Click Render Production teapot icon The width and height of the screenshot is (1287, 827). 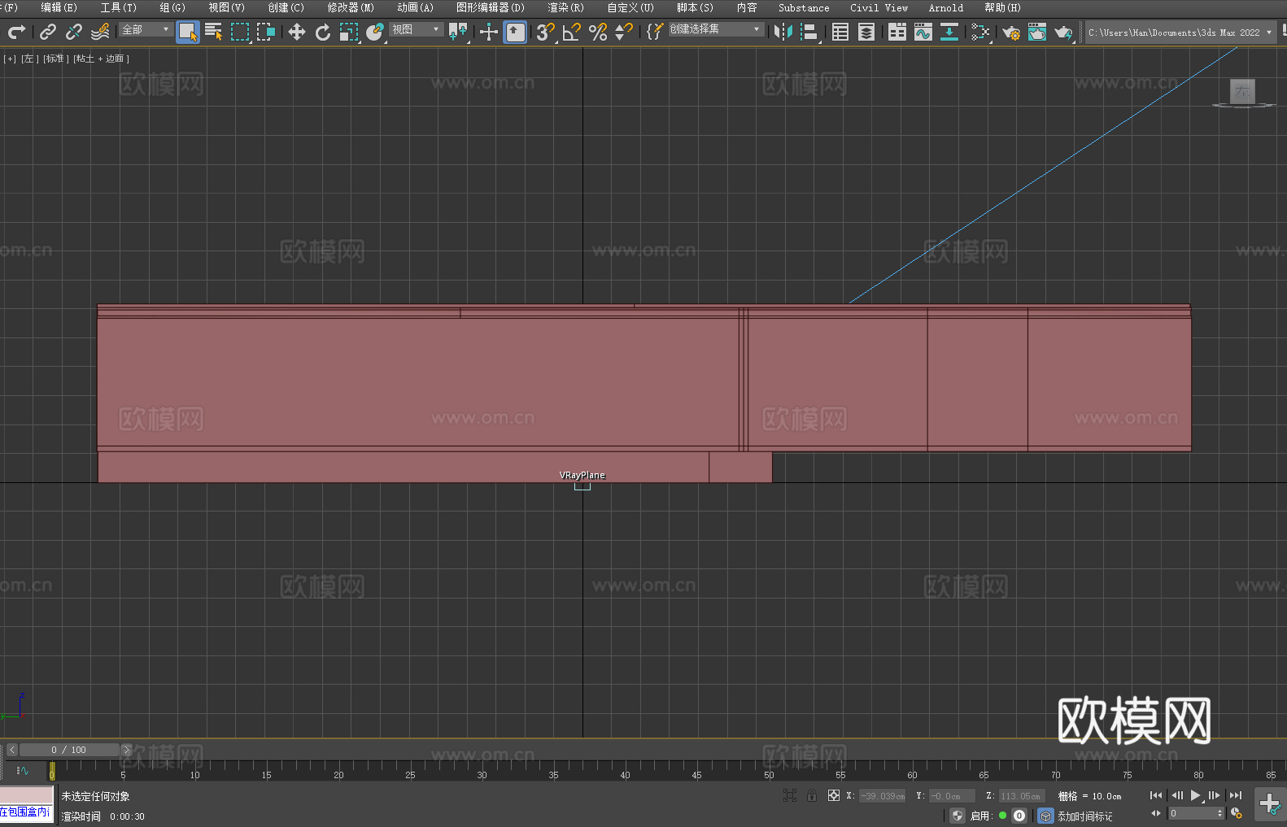click(x=1063, y=32)
